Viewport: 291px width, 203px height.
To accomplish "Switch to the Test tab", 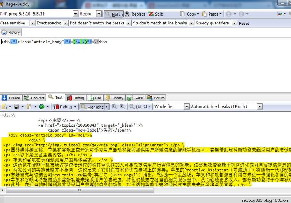I will click(55, 97).
